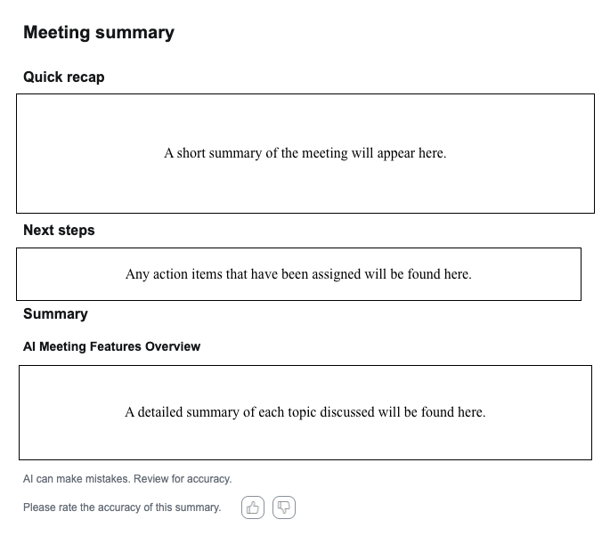Click the Please rate the accuracy text

122,507
